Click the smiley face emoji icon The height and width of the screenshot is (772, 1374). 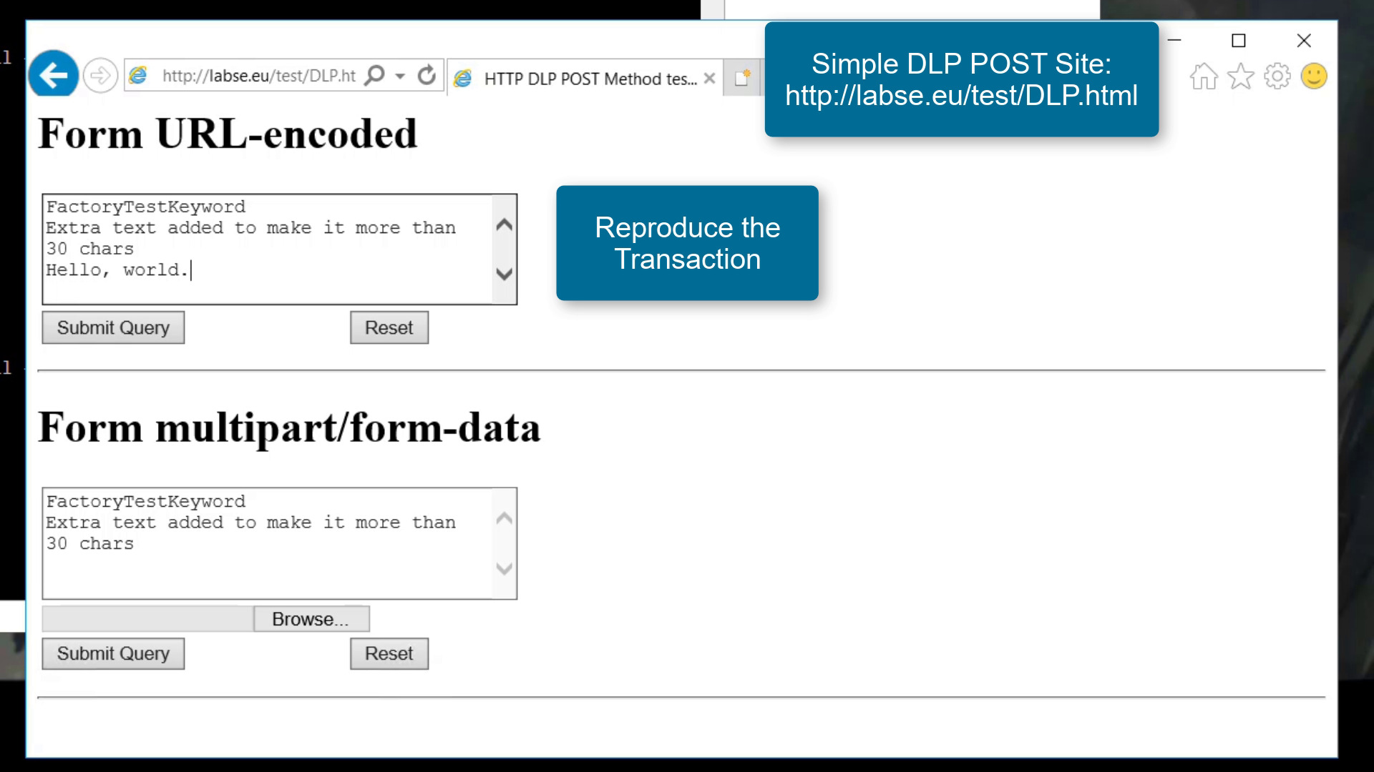1315,76
